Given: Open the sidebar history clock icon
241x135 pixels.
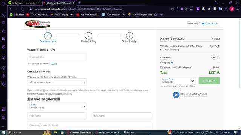Looking at the screenshot, I should (3, 68).
